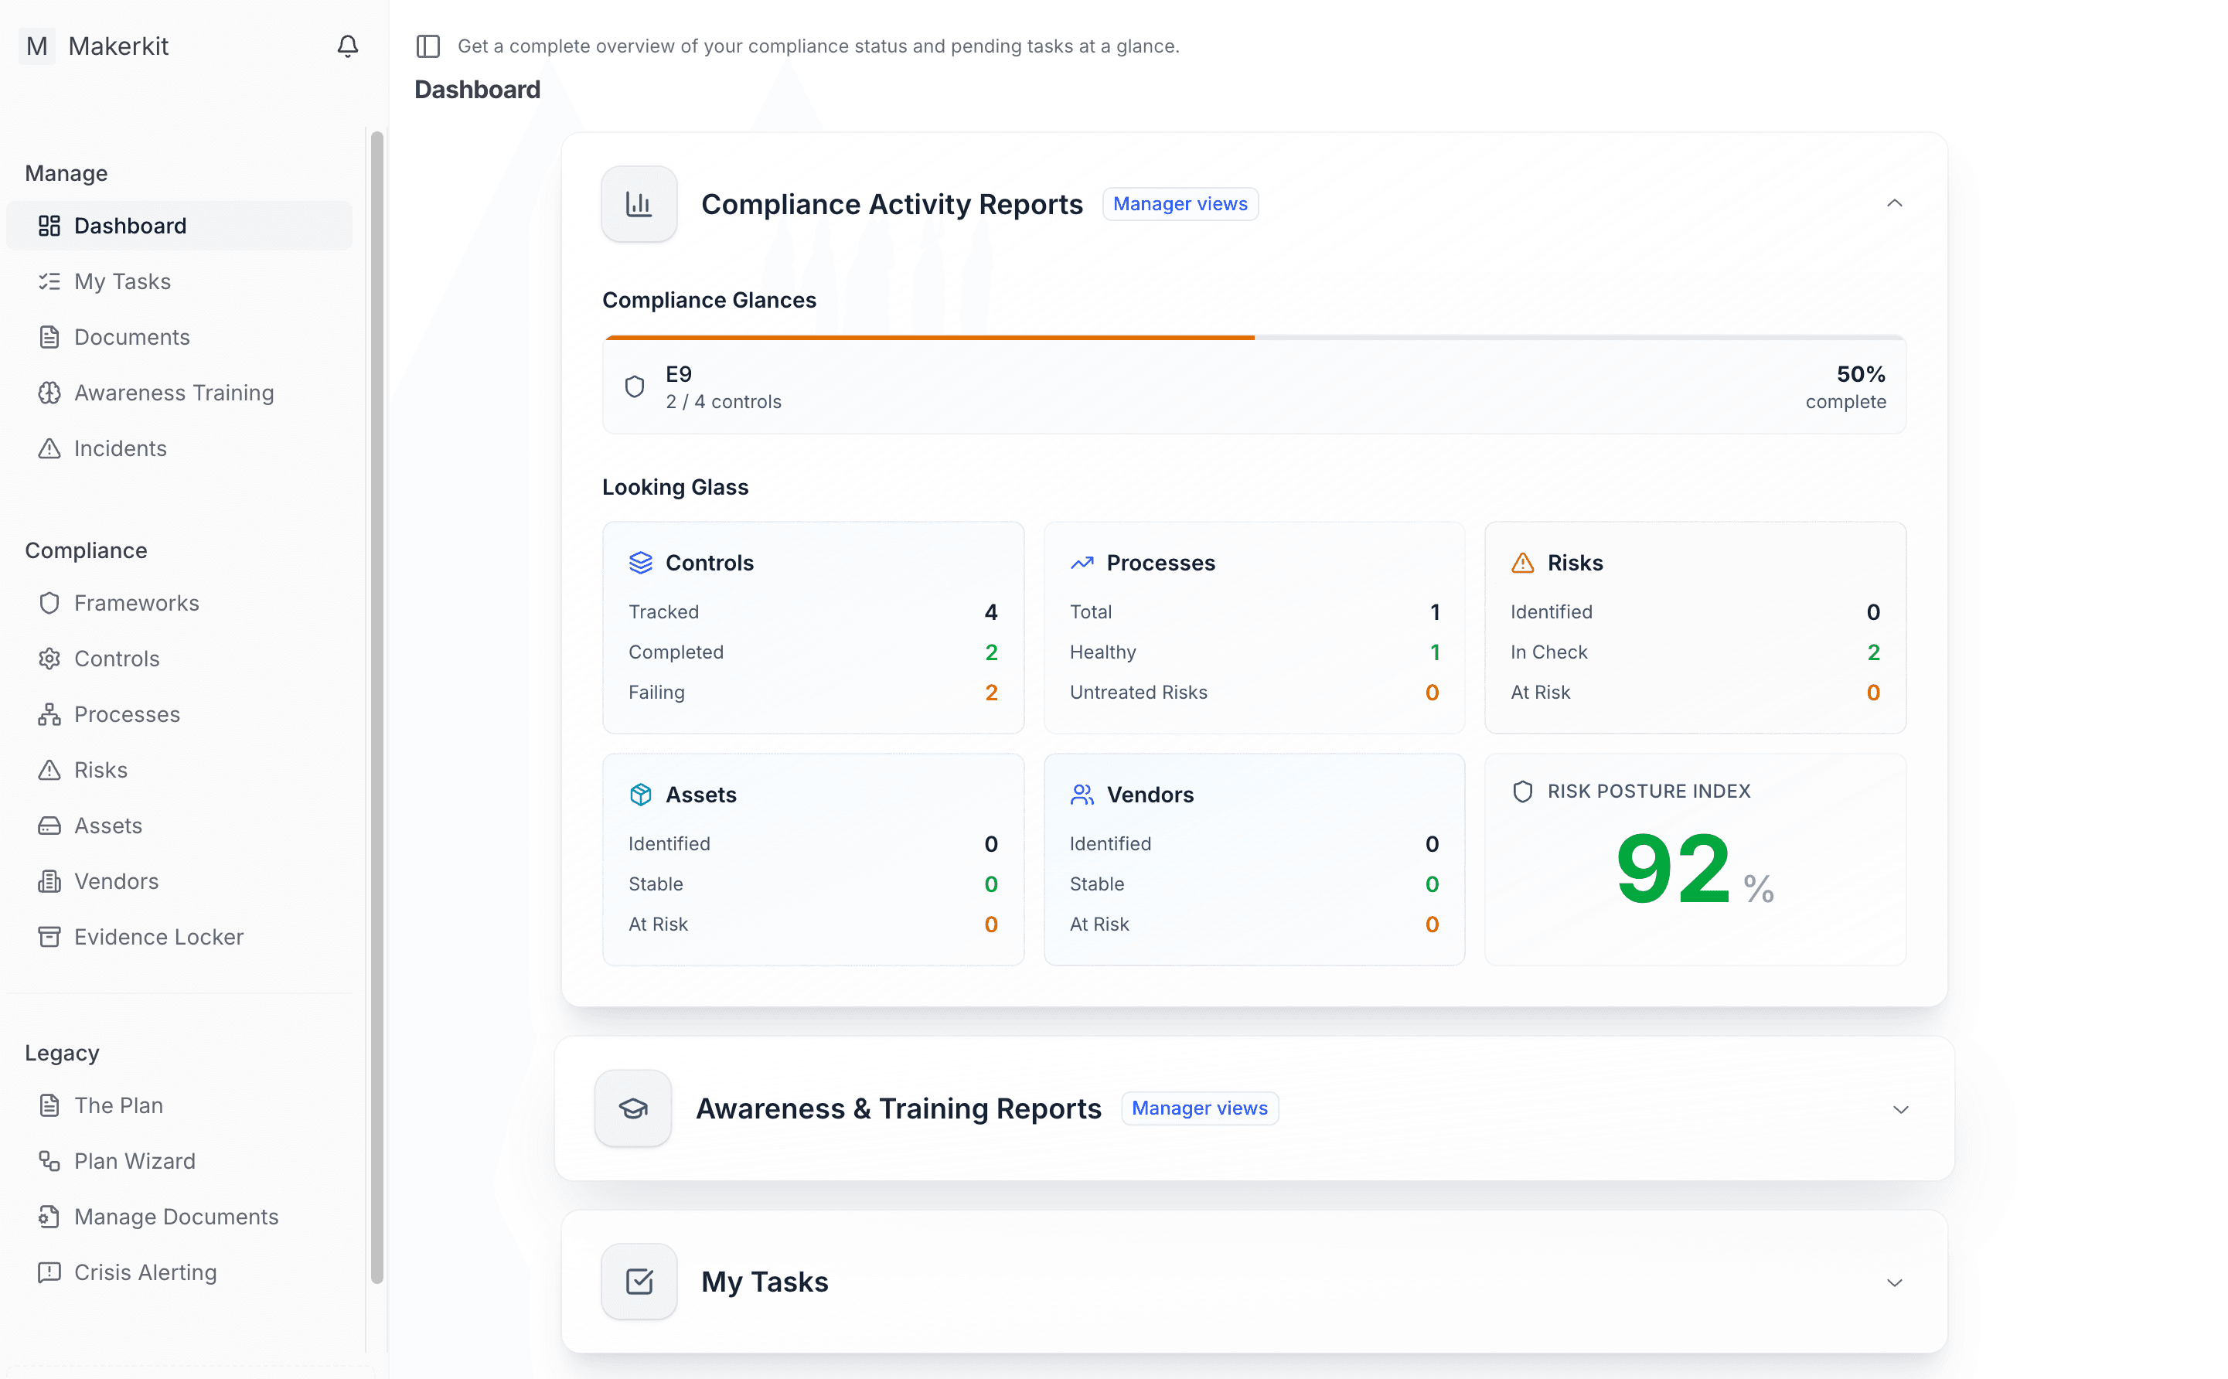Image resolution: width=2228 pixels, height=1379 pixels.
Task: Click the bar chart icon next to Compliance Activity Reports
Action: click(x=639, y=203)
